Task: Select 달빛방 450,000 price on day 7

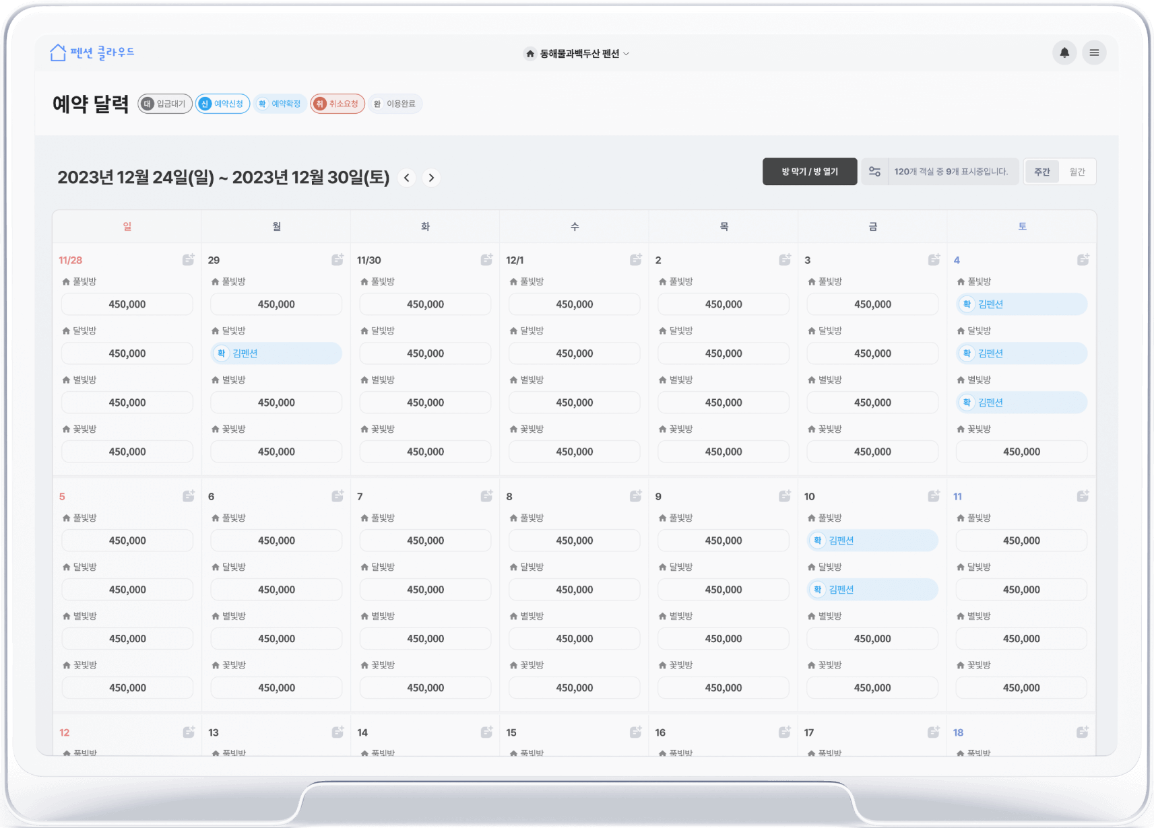Action: pyautogui.click(x=426, y=590)
